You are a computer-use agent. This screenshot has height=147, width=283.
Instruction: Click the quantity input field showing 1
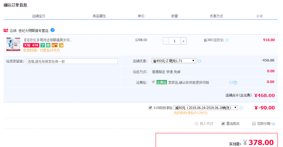point(174,41)
